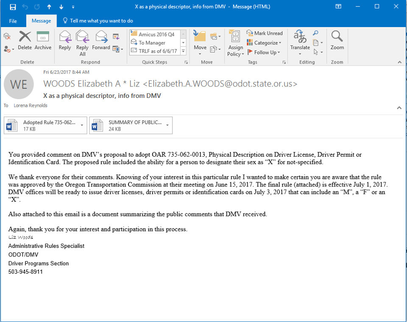The width and height of the screenshot is (407, 322).
Task: Select the Message ribbon tab
Action: (x=41, y=21)
